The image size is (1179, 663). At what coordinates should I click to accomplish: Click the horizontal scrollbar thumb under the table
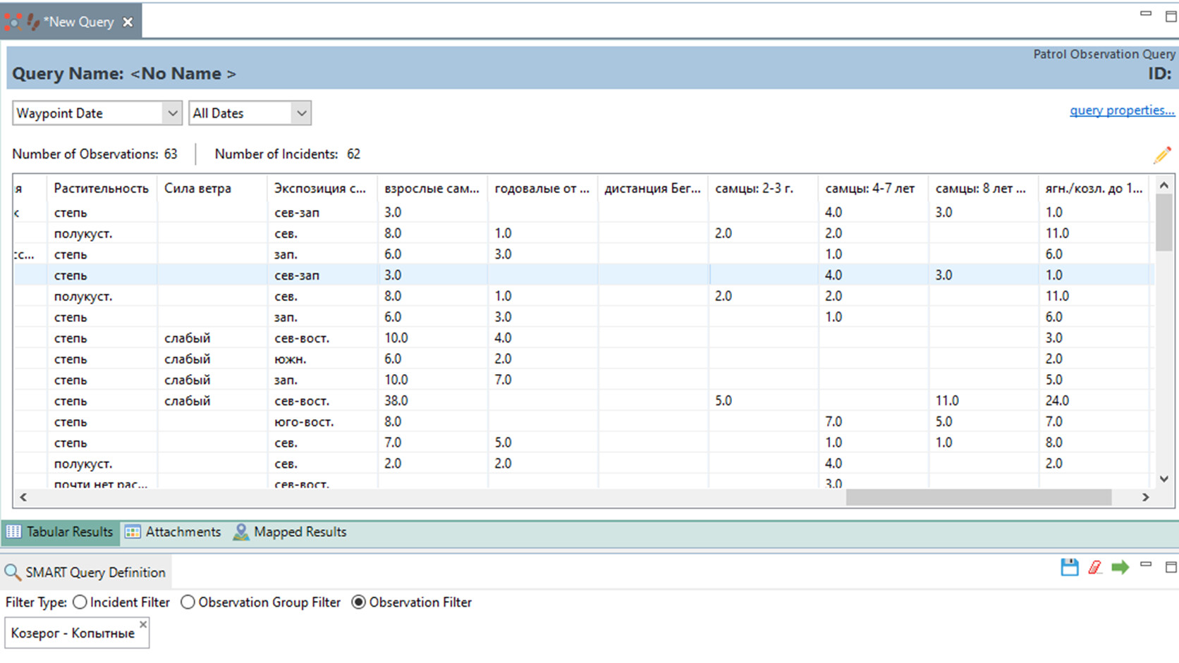[x=978, y=497]
